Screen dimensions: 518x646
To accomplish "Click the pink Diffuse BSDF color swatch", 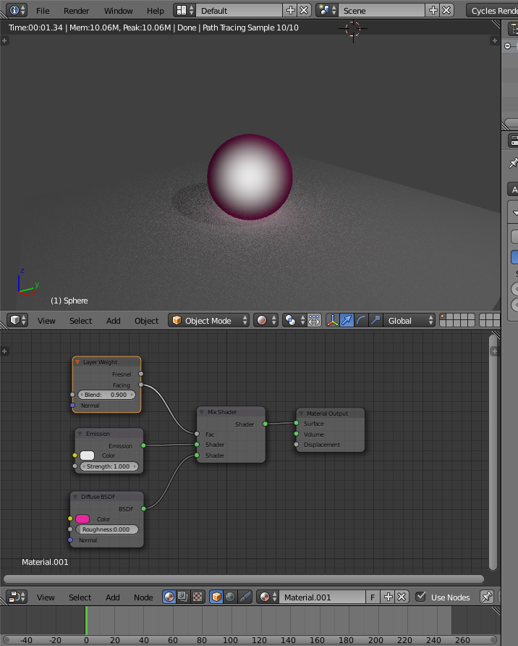I will [x=82, y=519].
